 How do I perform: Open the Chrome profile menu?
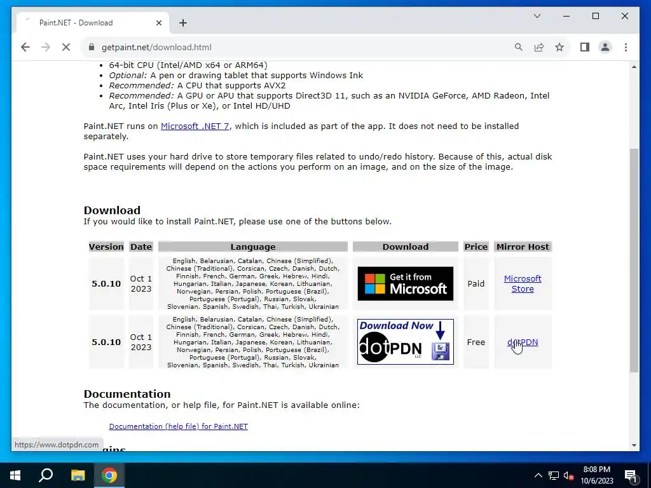point(605,47)
